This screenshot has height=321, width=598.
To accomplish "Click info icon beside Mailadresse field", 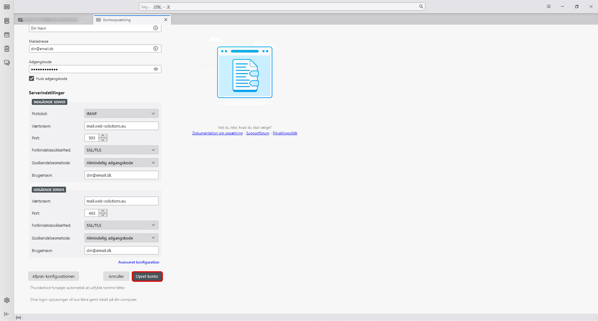I will 156,49.
